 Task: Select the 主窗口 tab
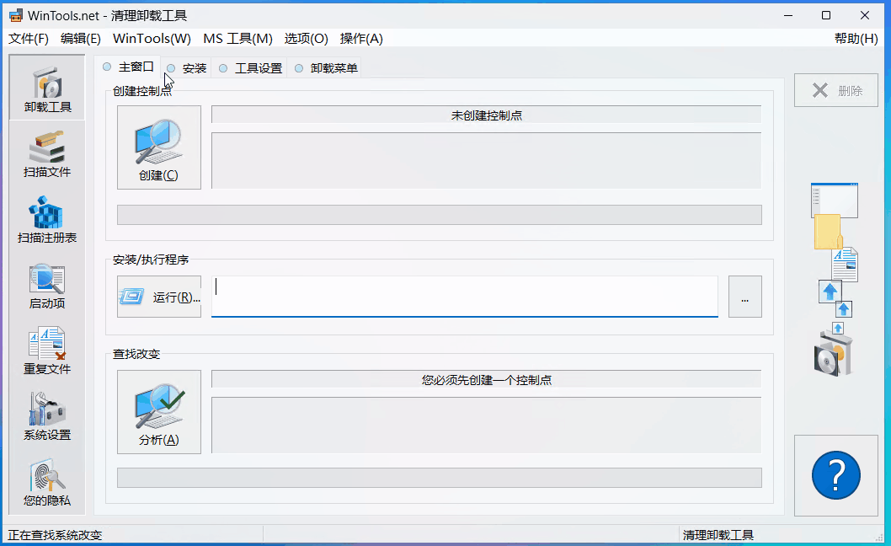pos(129,67)
